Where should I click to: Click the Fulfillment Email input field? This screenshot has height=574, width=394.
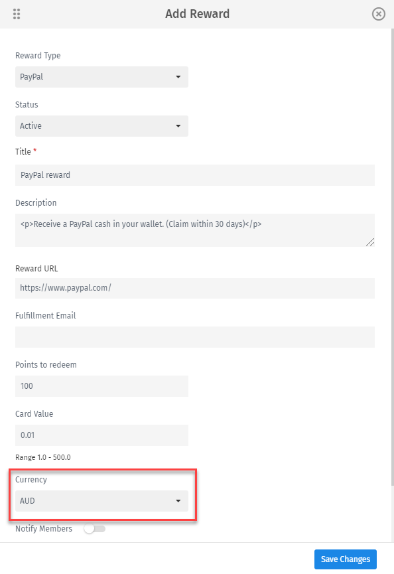[195, 337]
